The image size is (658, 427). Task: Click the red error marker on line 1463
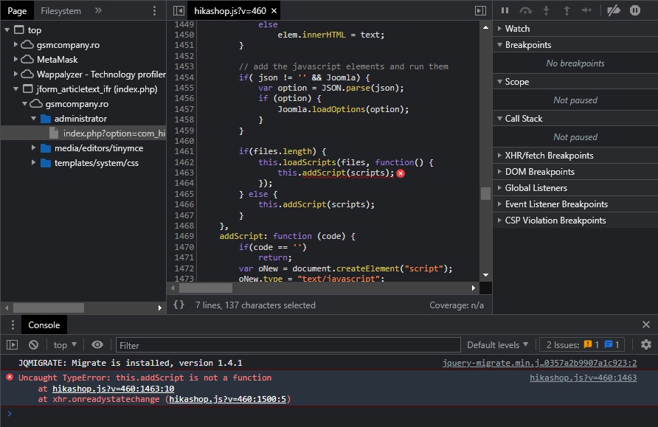401,173
